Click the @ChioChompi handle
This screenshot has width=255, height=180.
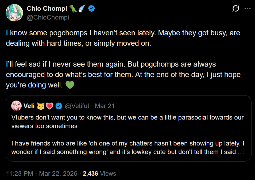point(48,17)
